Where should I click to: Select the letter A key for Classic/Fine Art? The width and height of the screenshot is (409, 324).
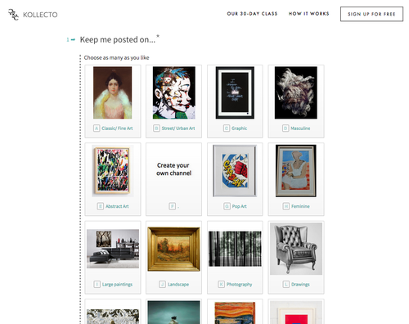[x=97, y=128]
